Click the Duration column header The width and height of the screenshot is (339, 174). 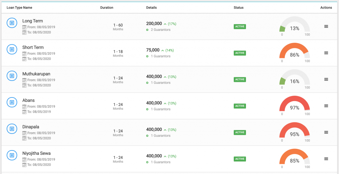pyautogui.click(x=107, y=8)
